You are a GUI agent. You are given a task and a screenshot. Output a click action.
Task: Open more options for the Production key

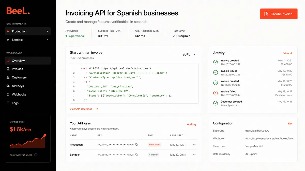194,145
